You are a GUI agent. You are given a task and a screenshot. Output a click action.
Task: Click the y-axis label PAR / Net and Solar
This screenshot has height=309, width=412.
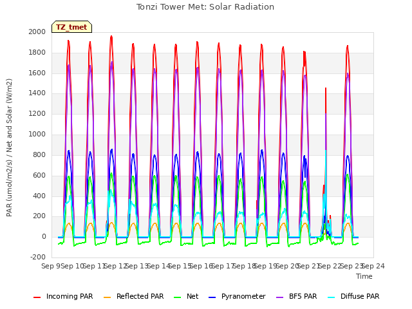pyautogui.click(x=9, y=147)
